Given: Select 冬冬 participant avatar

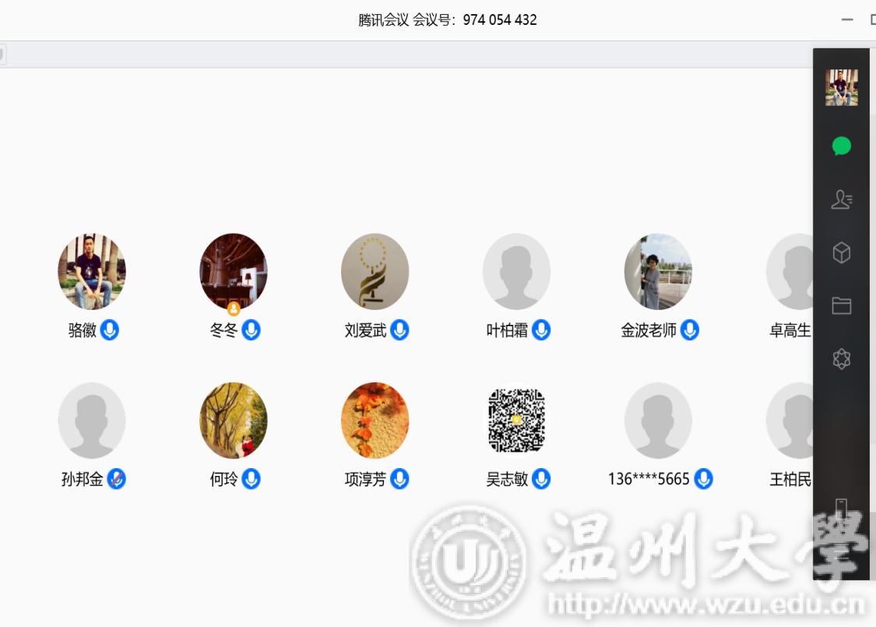Looking at the screenshot, I should [x=234, y=272].
